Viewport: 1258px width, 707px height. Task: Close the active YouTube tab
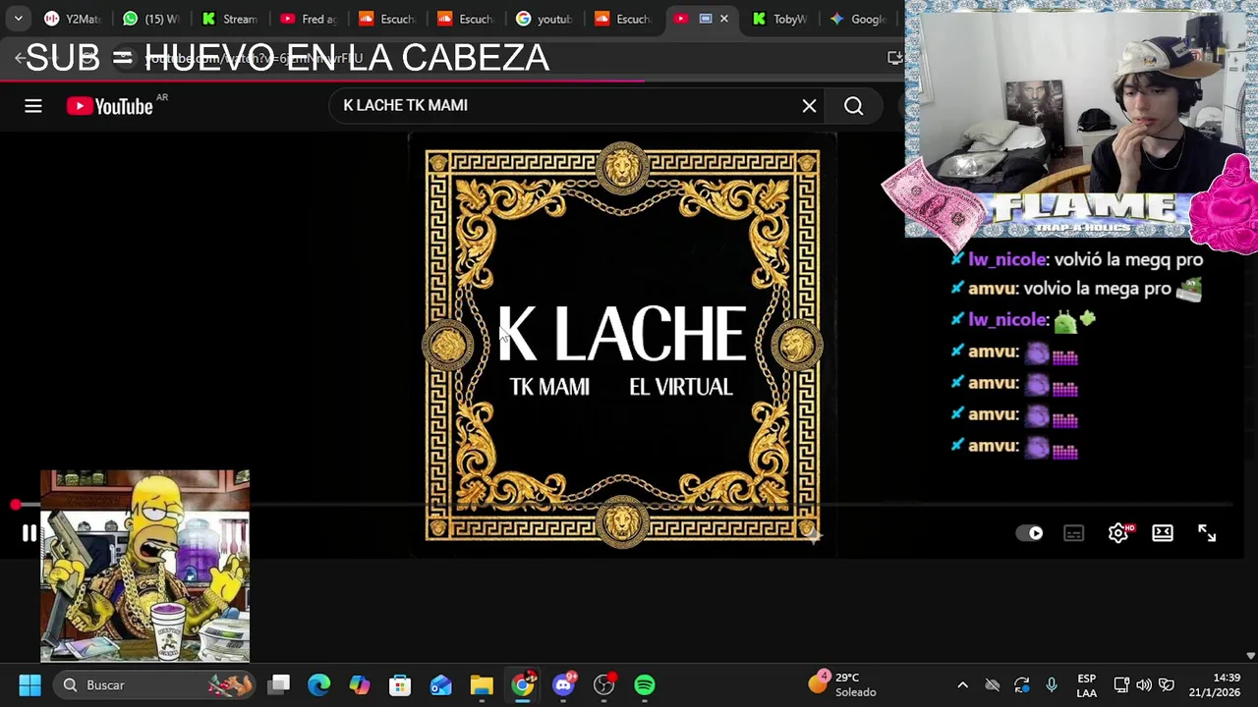click(724, 19)
